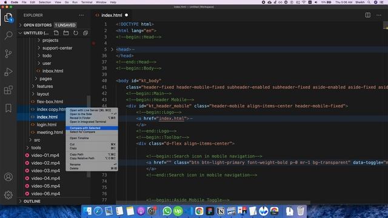The width and height of the screenshot is (388, 218).
Task: Click the New File icon in Explorer header
Action: (x=56, y=33)
